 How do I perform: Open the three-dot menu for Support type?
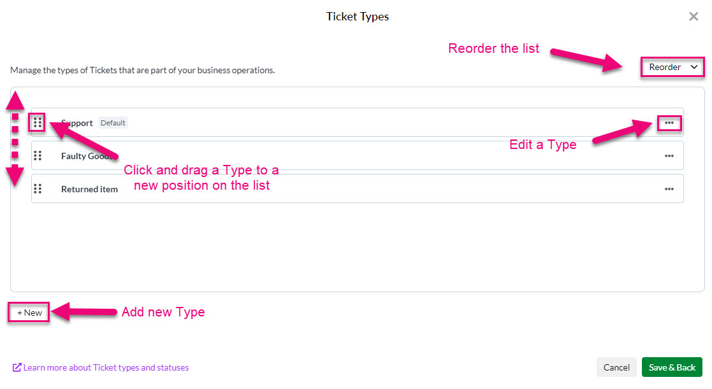point(669,123)
